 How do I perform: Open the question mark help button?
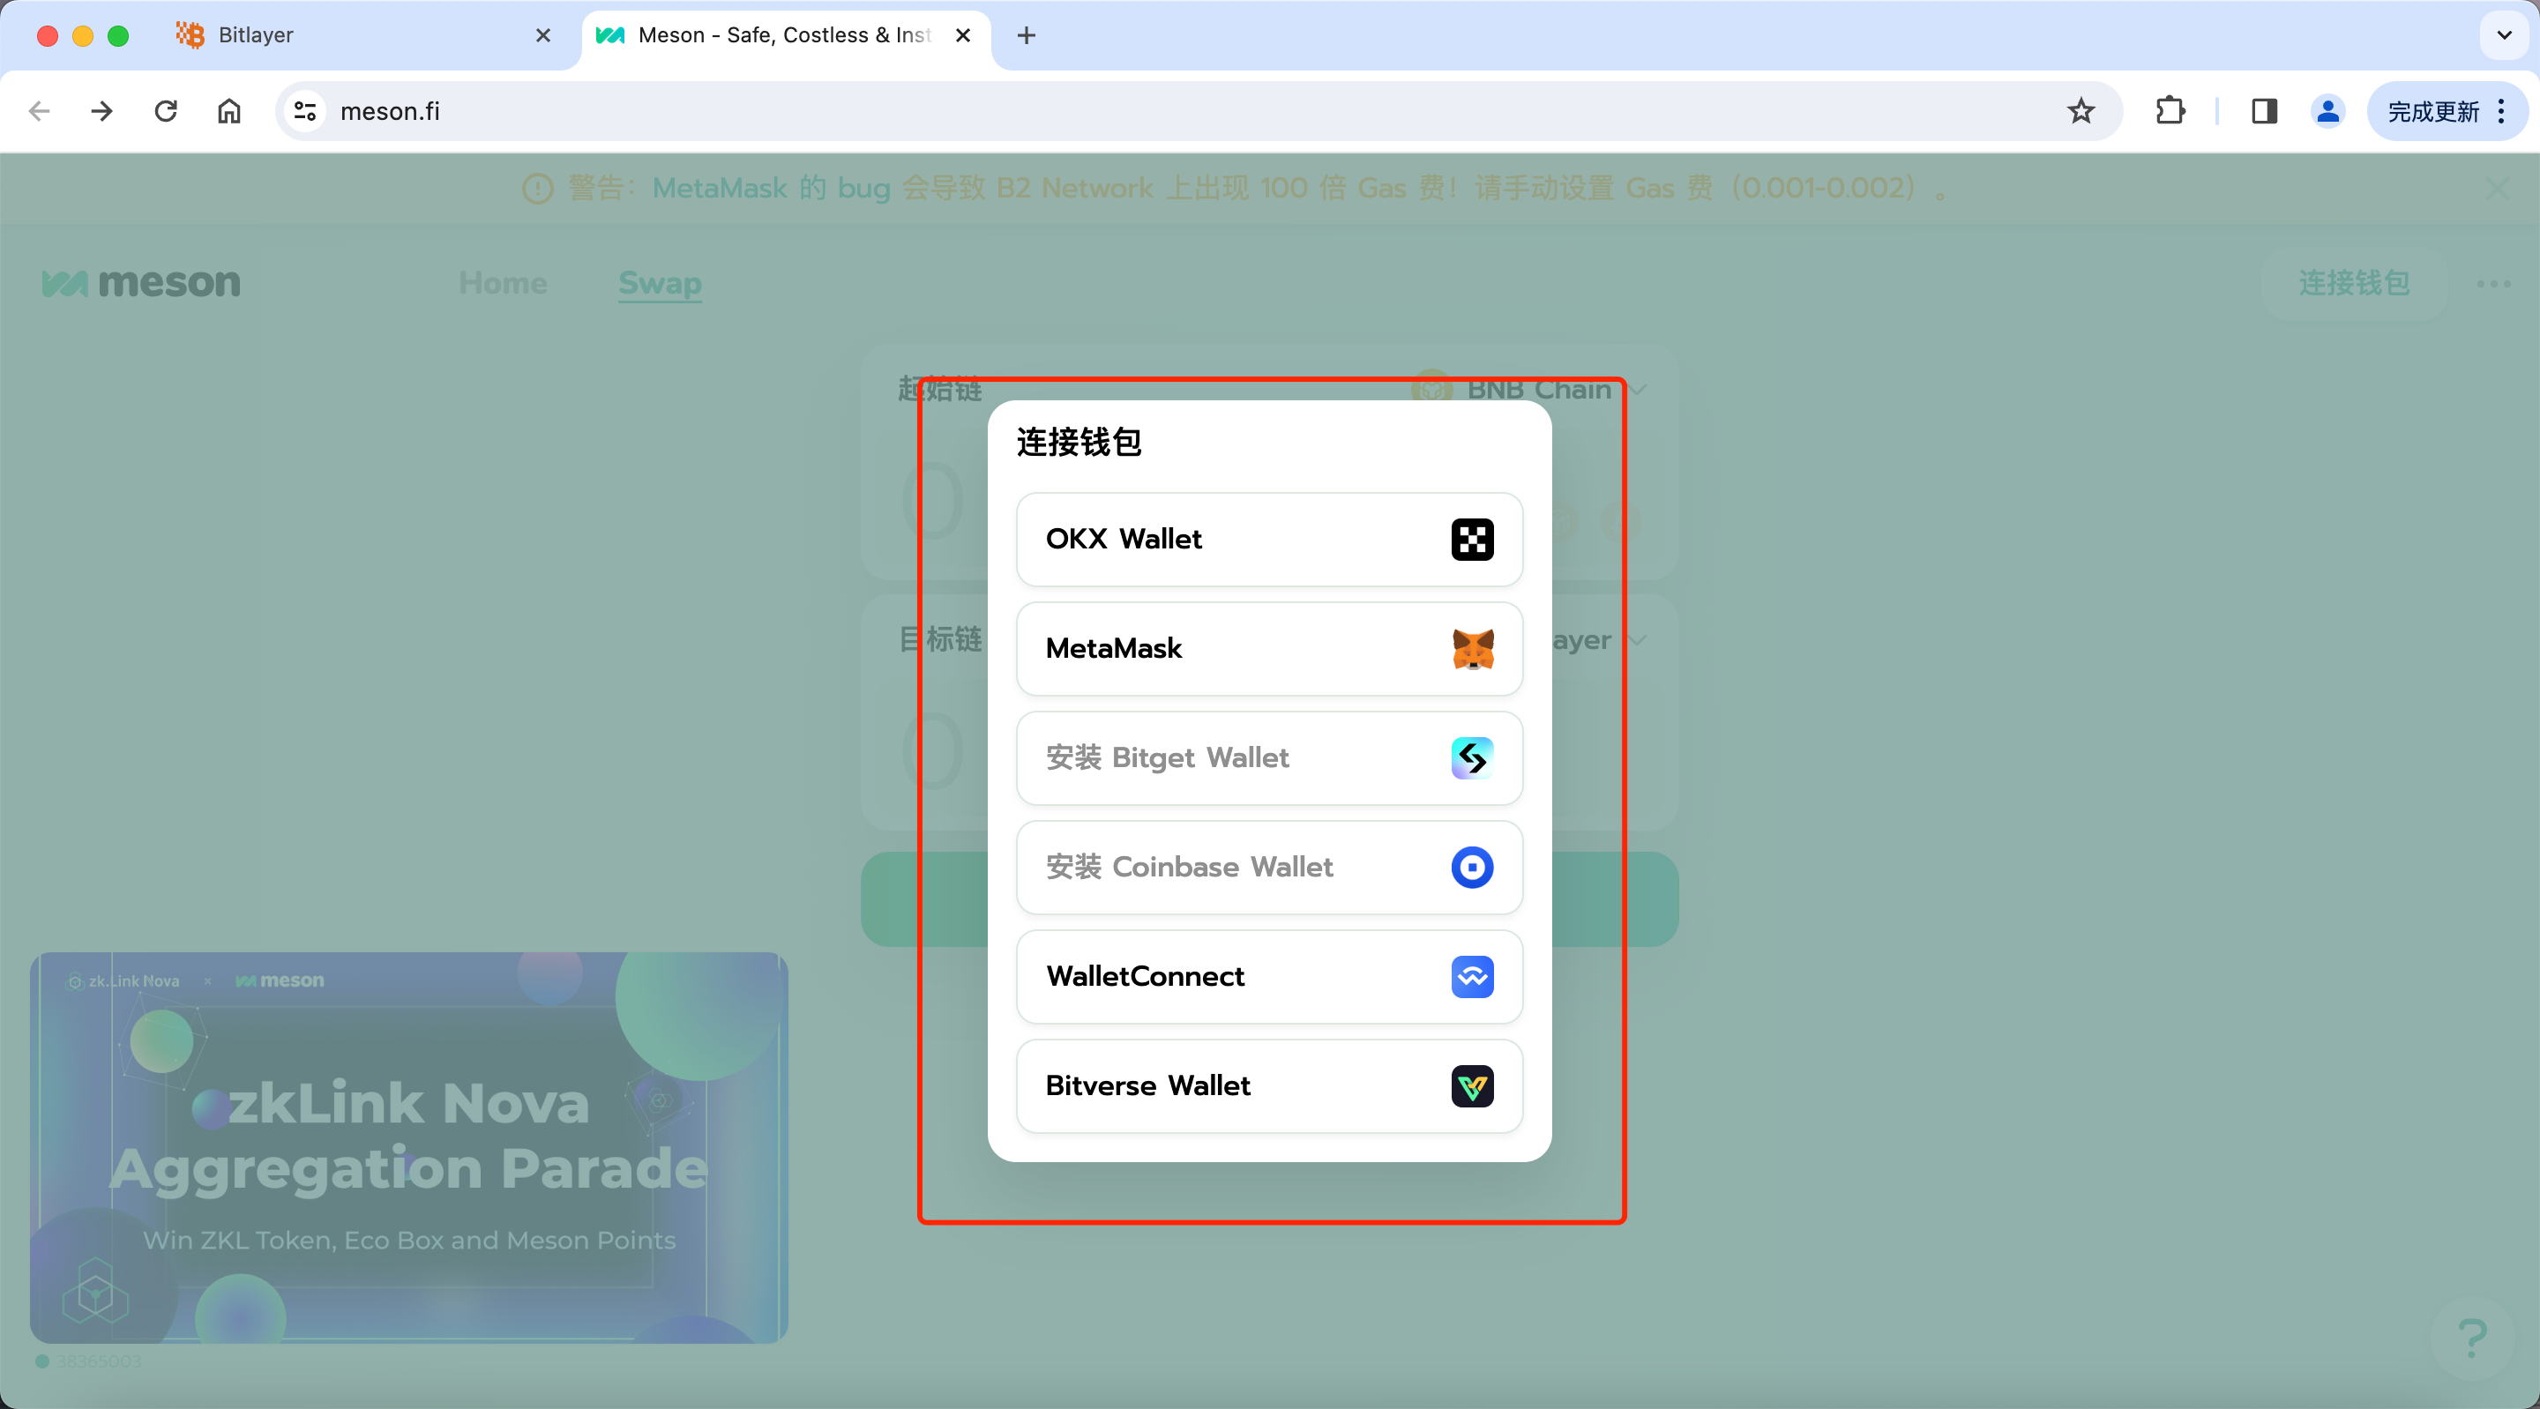[2471, 1338]
